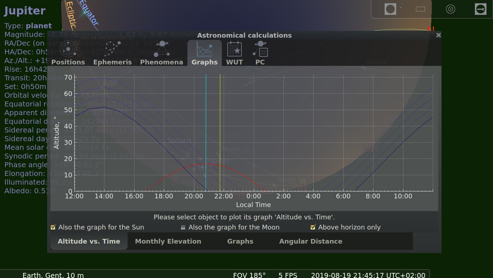
Task: Click the yellow current-time marker on the graph
Action: pyautogui.click(x=220, y=134)
